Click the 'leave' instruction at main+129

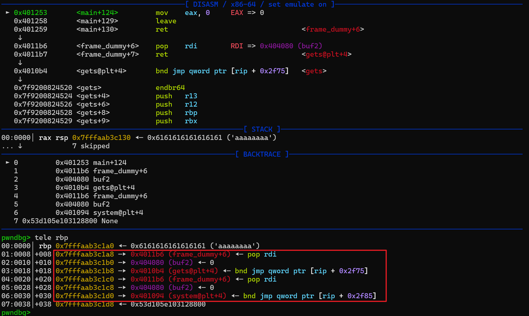coord(166,21)
